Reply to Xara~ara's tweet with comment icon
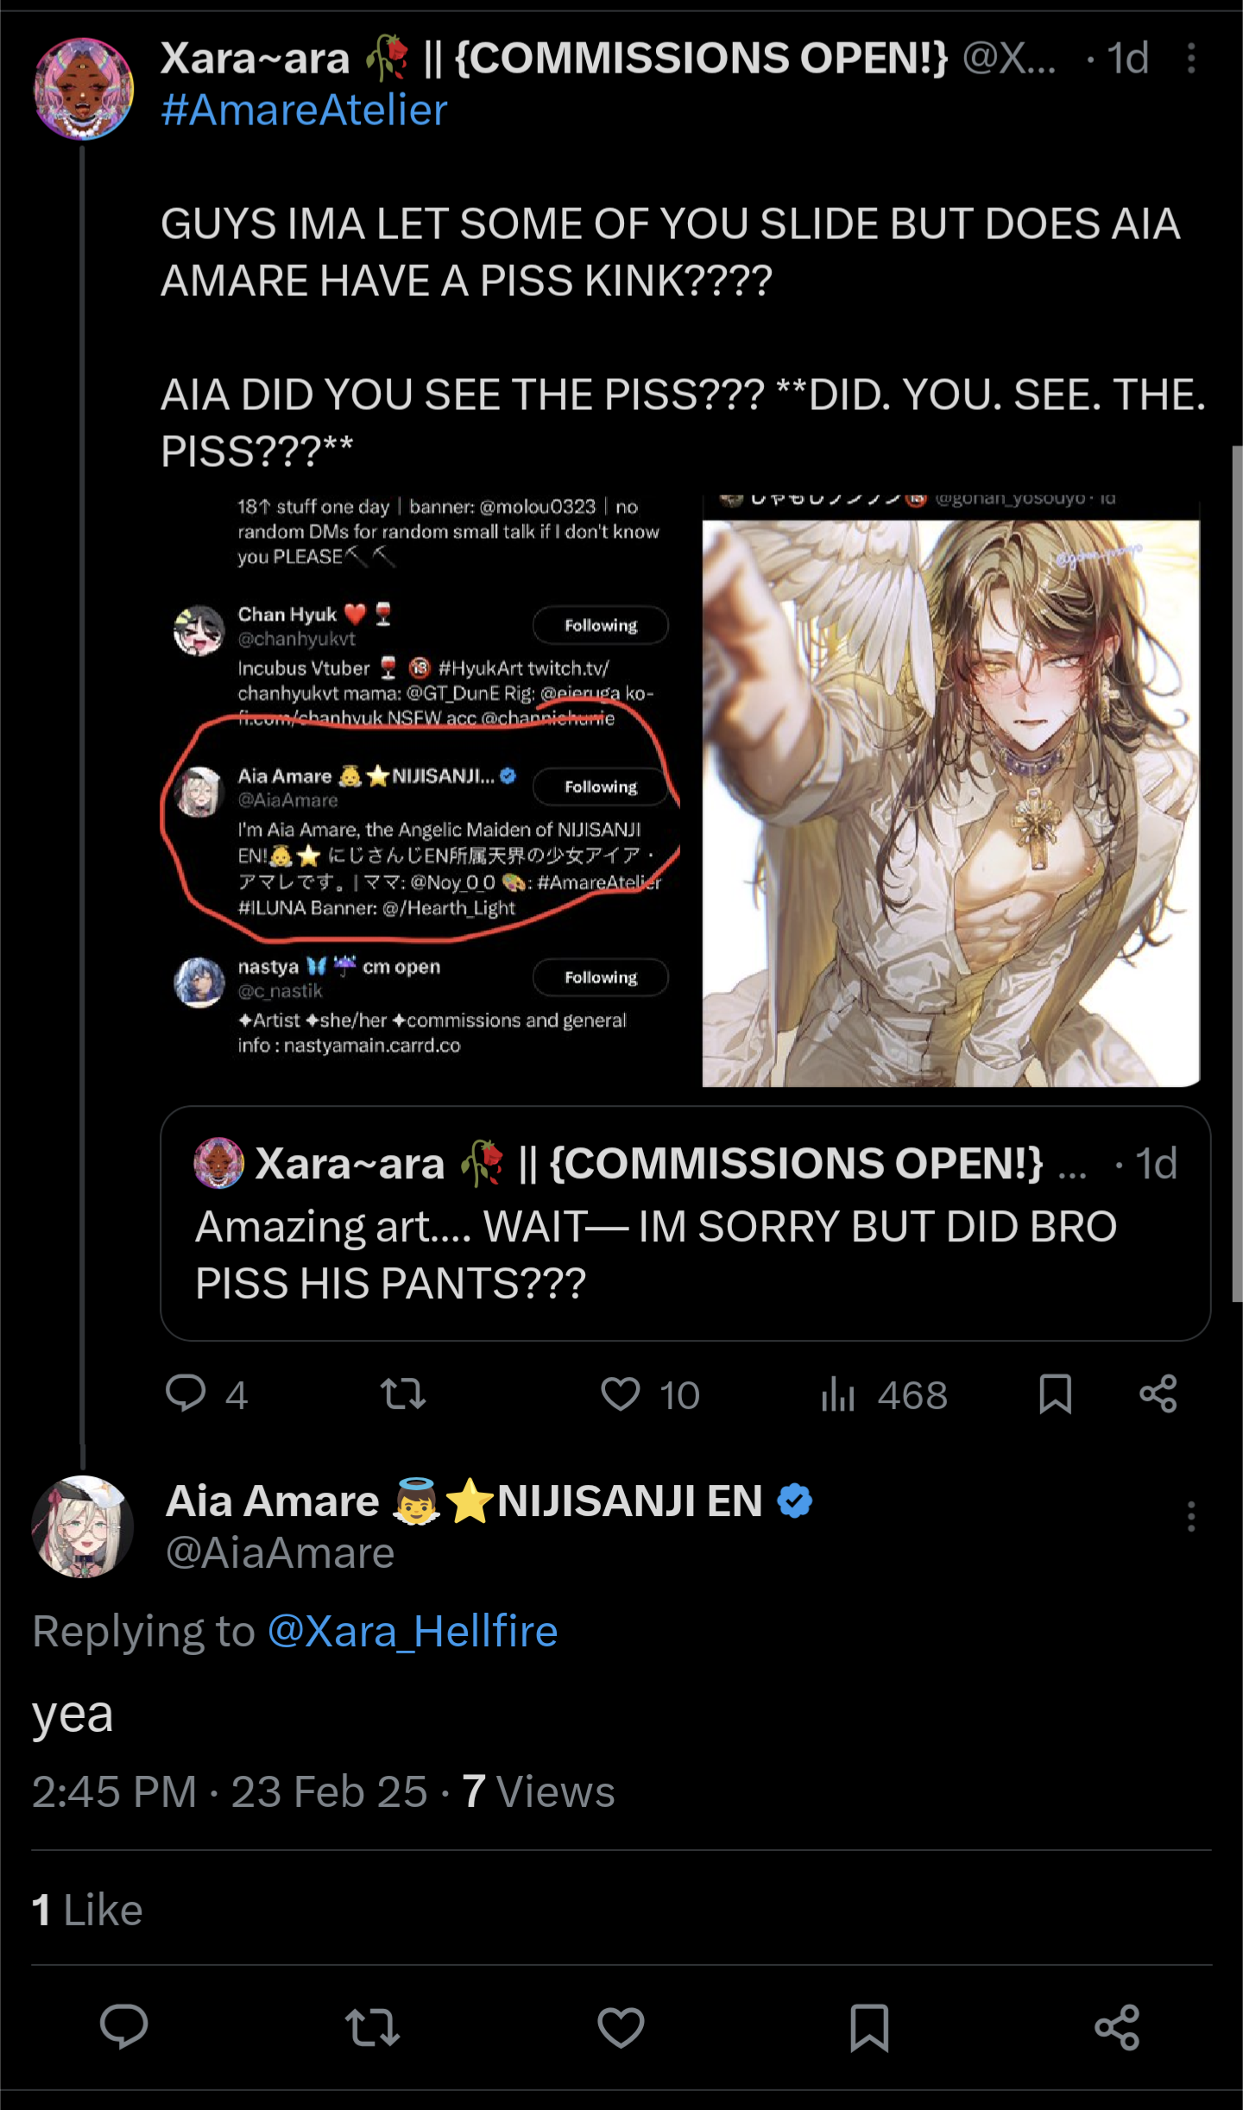The image size is (1243, 2110). pyautogui.click(x=186, y=1393)
